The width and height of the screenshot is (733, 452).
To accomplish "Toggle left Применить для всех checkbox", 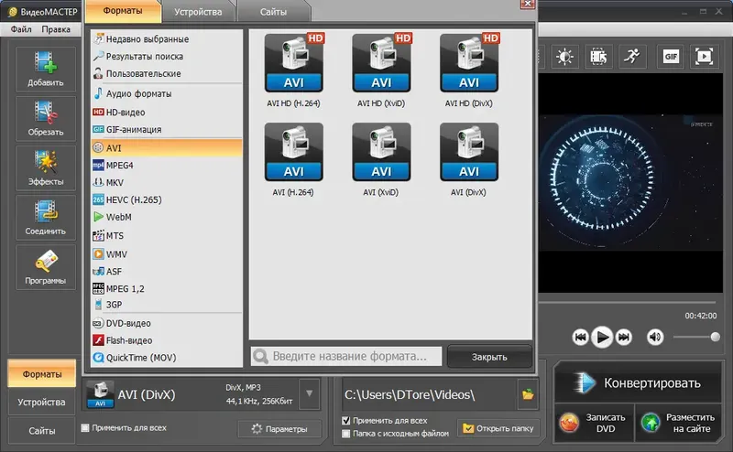I will [x=85, y=427].
